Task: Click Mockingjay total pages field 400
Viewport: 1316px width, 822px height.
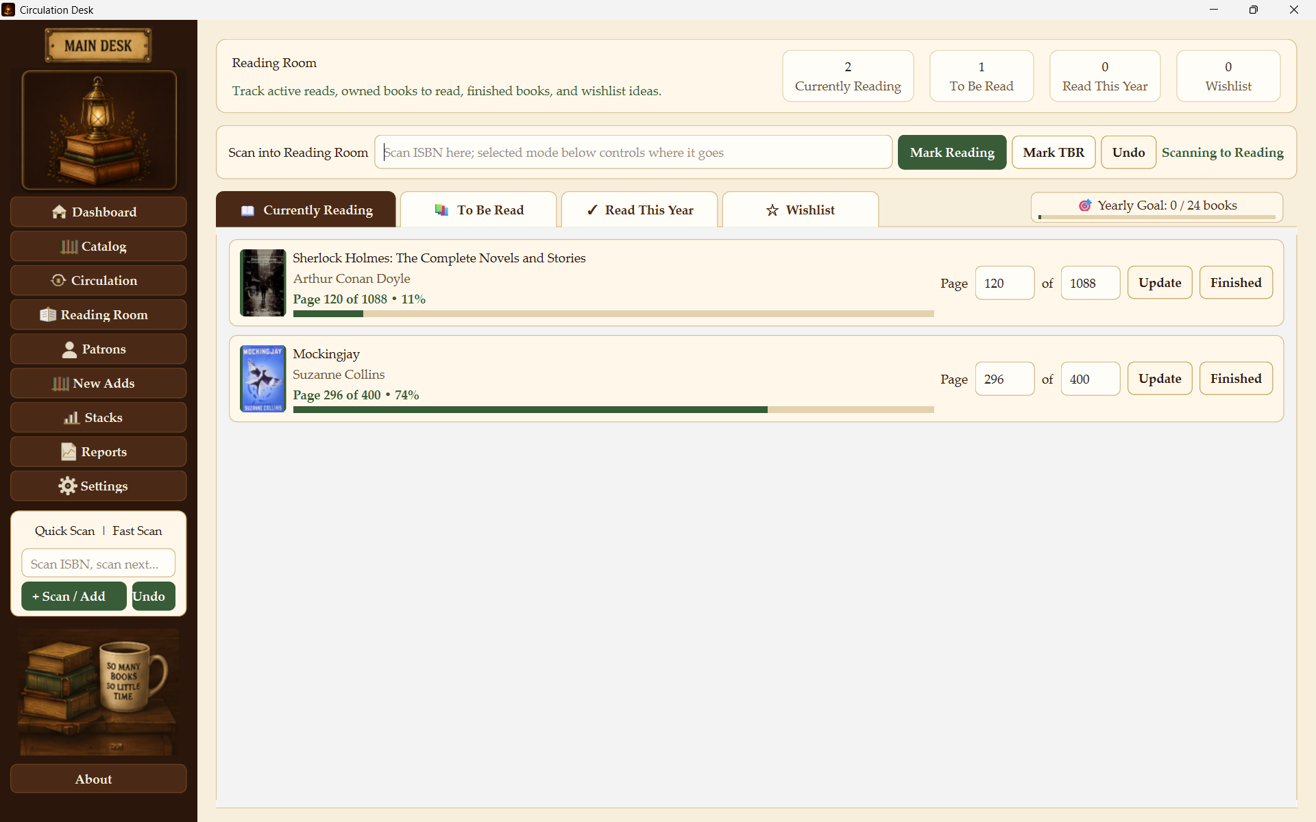Action: 1090,378
